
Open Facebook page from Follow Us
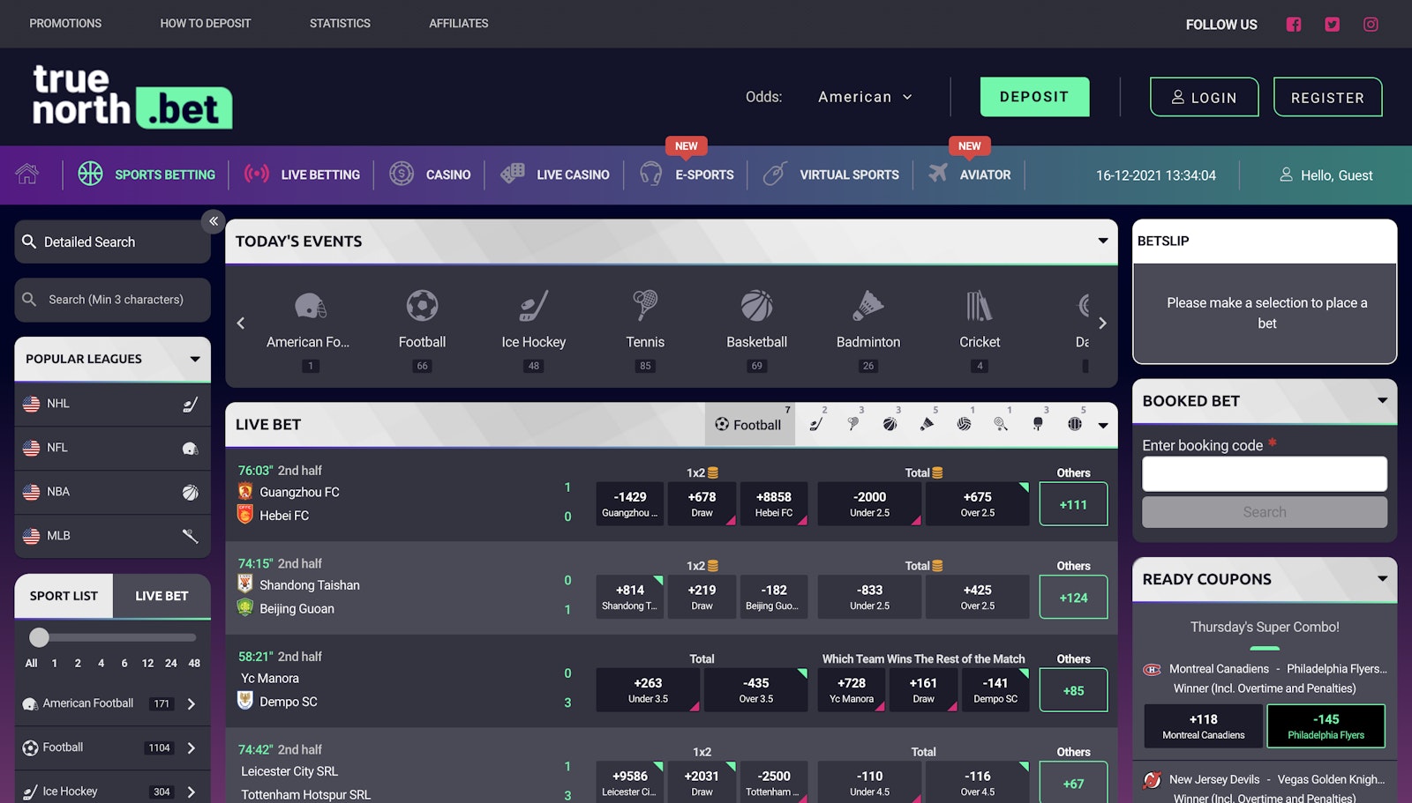(1293, 25)
